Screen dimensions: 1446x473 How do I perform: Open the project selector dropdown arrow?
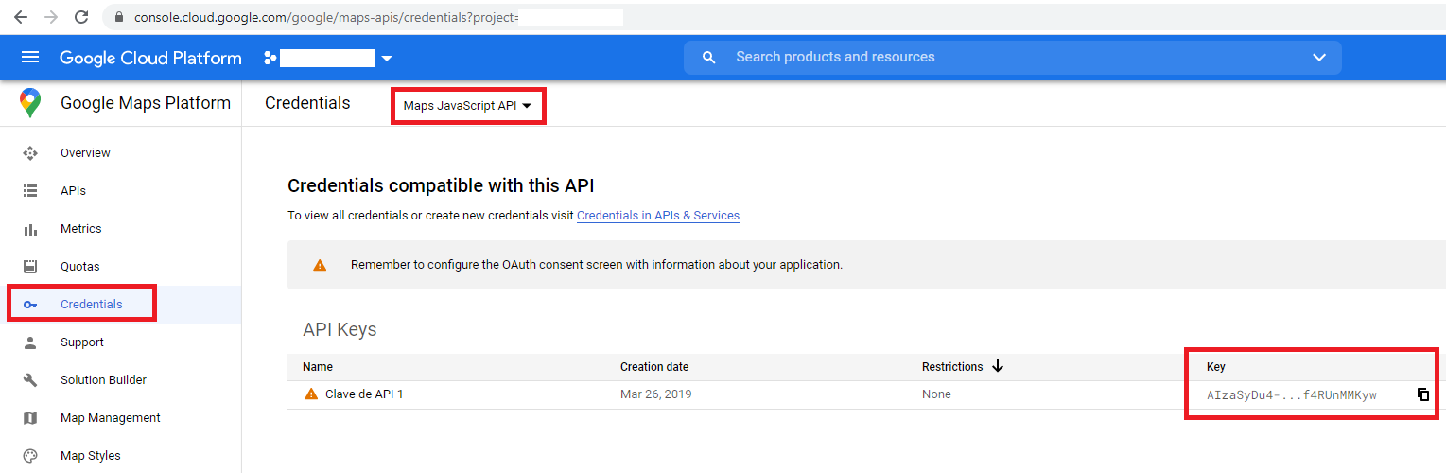[386, 59]
